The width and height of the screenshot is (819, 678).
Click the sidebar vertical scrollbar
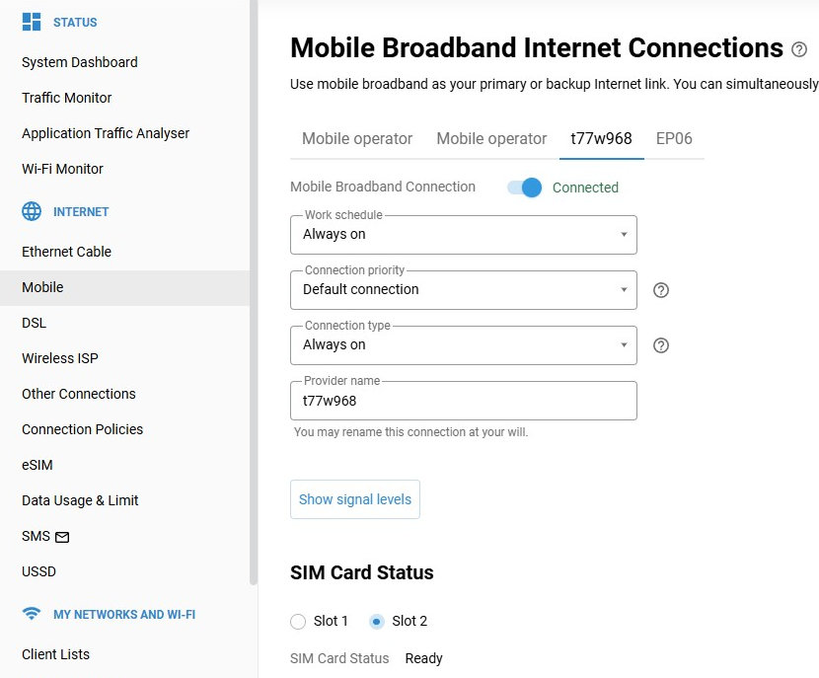[x=254, y=296]
